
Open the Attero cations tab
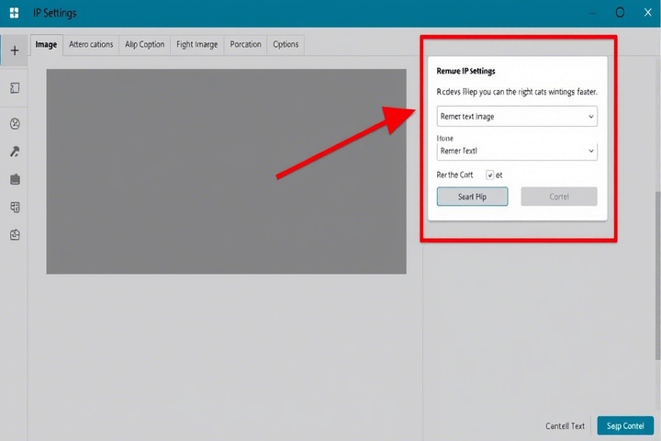click(x=91, y=45)
